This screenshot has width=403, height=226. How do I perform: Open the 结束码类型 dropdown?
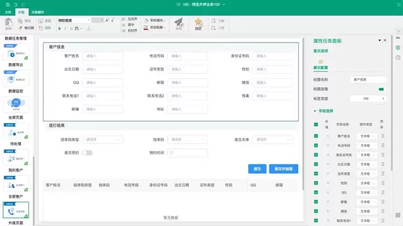click(x=103, y=139)
